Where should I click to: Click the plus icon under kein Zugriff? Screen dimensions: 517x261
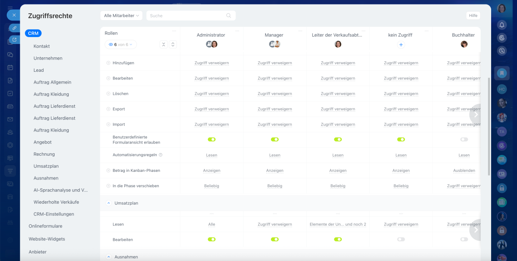tap(401, 45)
